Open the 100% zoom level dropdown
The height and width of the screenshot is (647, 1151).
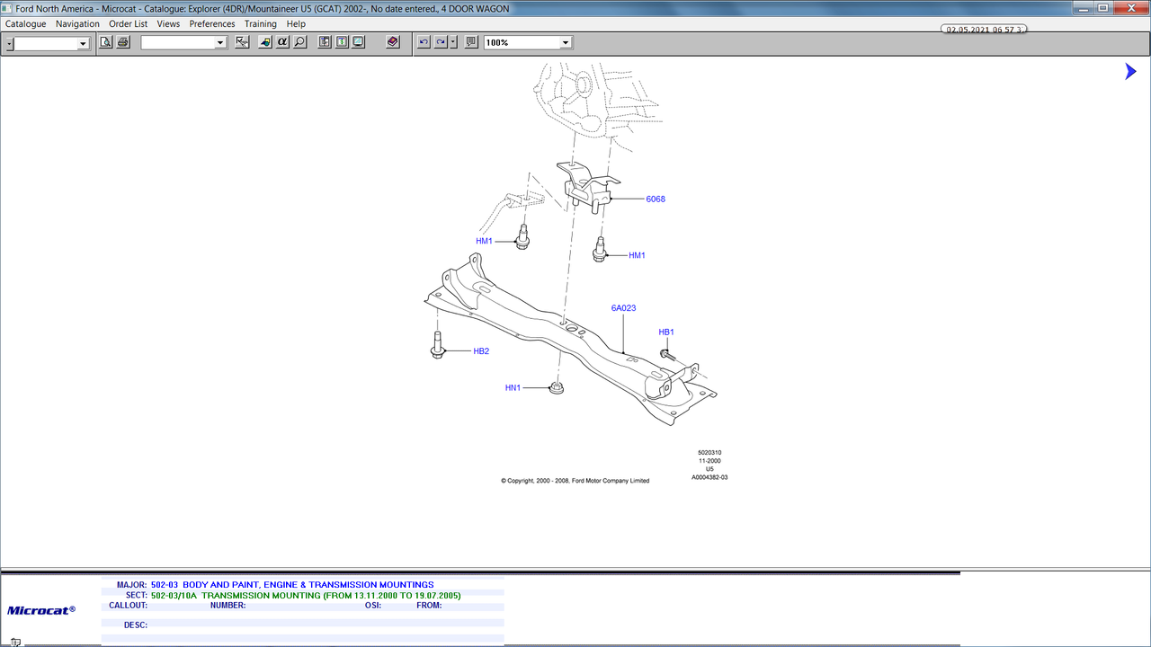tap(566, 43)
